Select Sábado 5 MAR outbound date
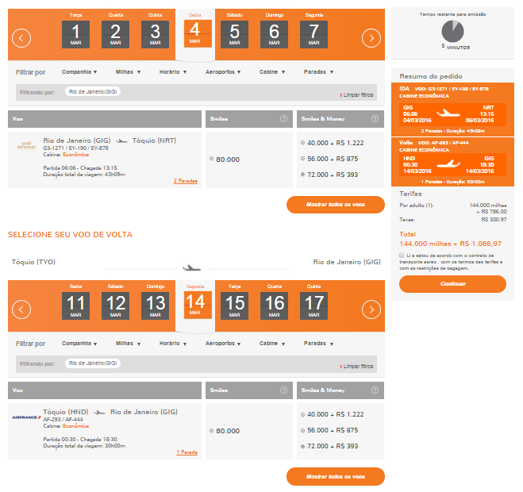Viewport: 523px width, 492px height. (x=233, y=35)
